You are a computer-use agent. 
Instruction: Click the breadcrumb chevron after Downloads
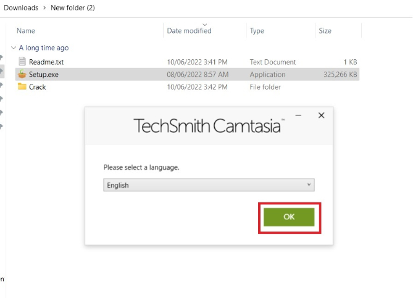pyautogui.click(x=45, y=8)
